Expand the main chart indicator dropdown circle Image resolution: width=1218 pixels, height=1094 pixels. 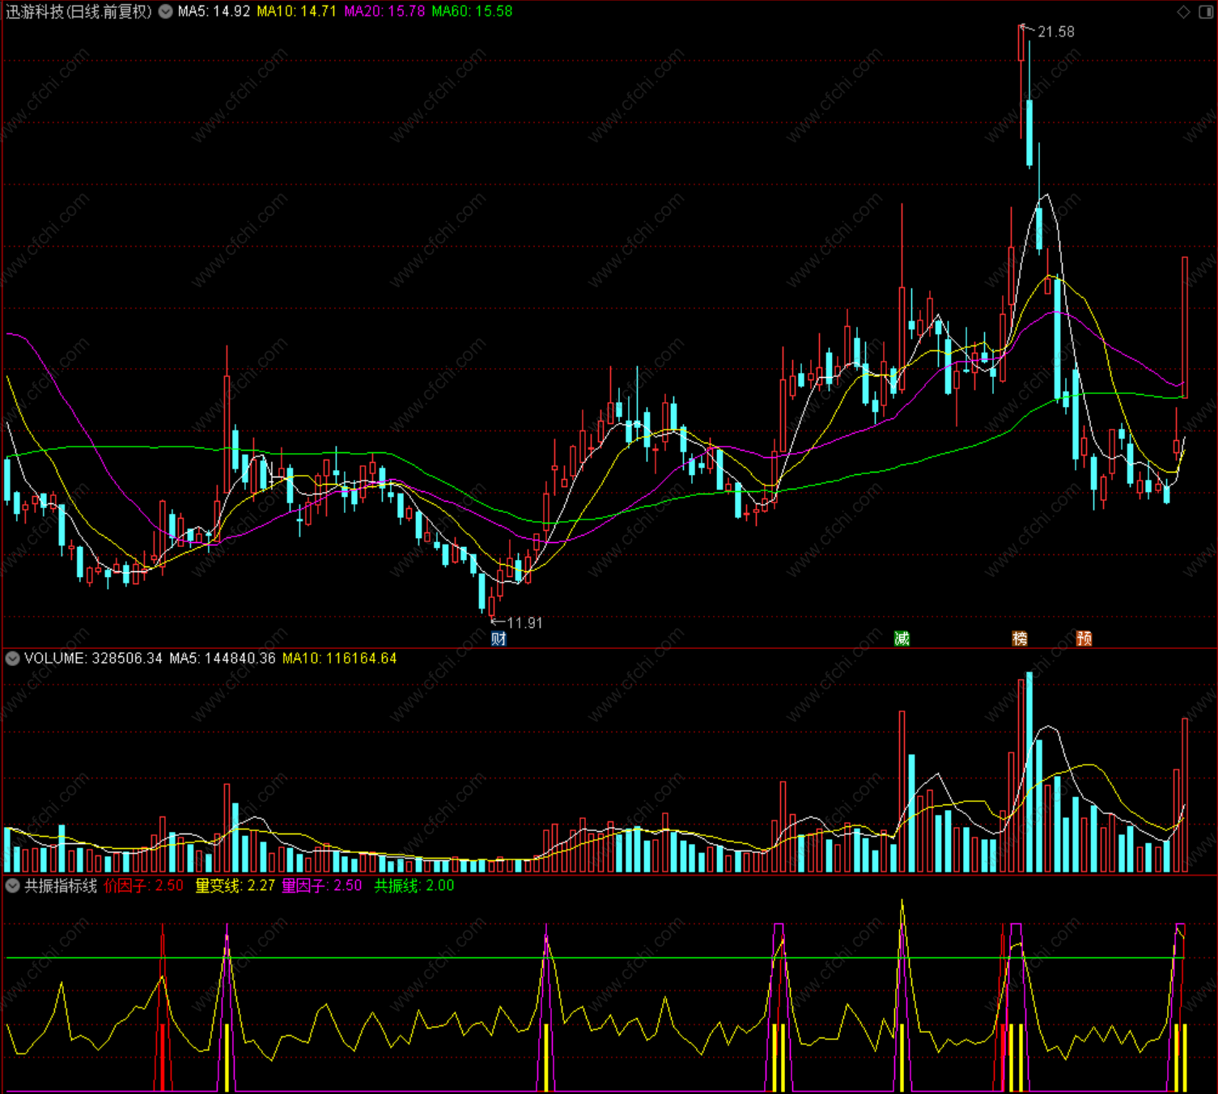coord(166,11)
